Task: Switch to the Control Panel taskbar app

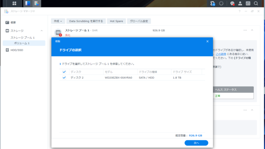Action: [x=28, y=3]
